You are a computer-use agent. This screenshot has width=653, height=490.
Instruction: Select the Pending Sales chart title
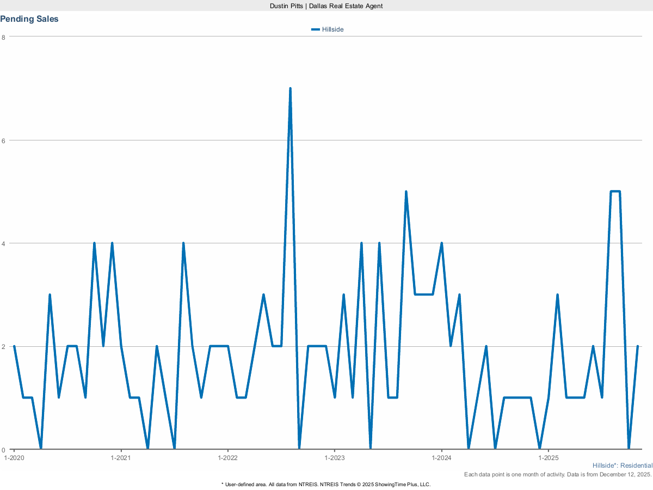(29, 19)
